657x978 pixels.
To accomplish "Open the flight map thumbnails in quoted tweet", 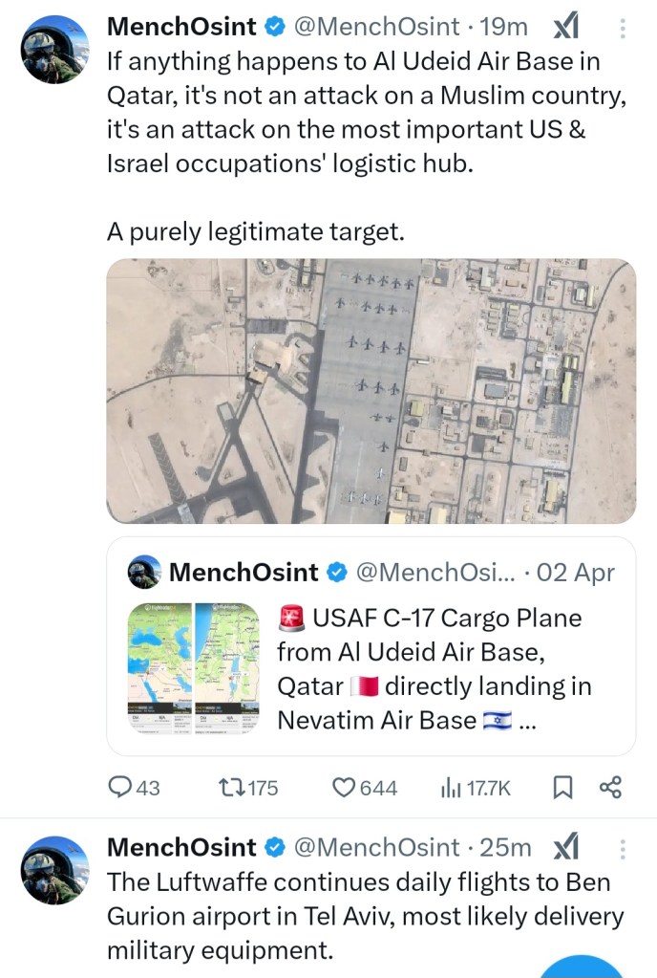I will 194,668.
